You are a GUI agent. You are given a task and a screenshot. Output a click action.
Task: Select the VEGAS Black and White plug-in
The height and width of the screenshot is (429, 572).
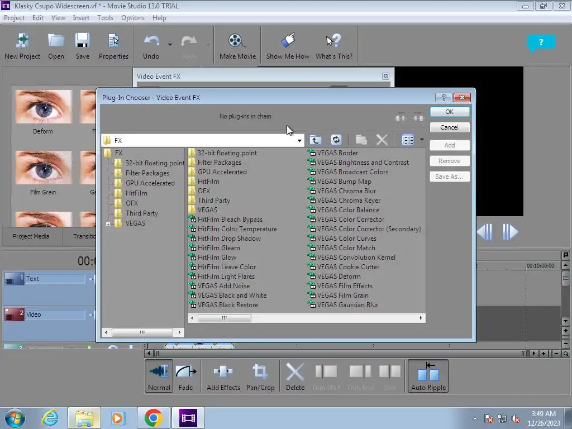click(228, 295)
